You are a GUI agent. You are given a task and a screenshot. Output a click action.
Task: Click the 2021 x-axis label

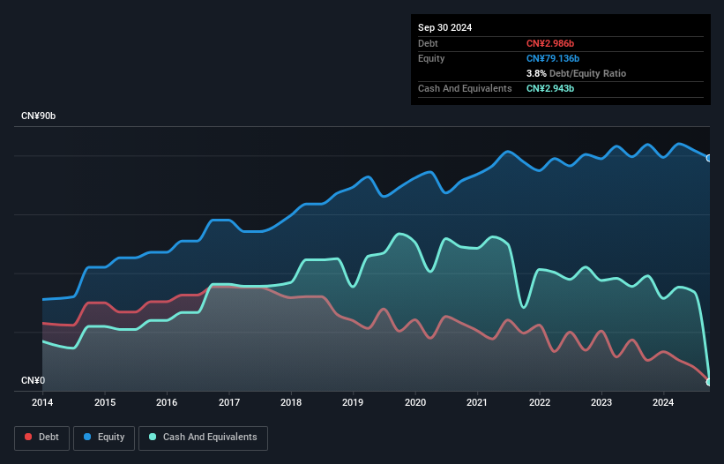tap(477, 402)
